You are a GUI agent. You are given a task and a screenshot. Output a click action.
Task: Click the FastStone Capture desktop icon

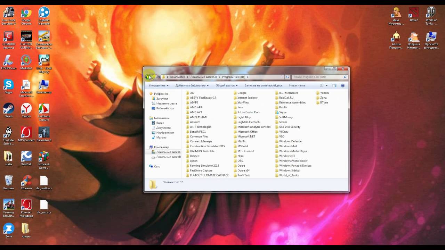click(x=44, y=112)
